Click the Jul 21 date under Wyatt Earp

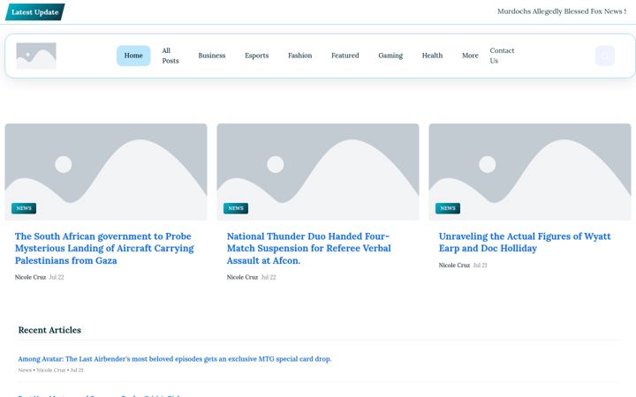(x=481, y=265)
